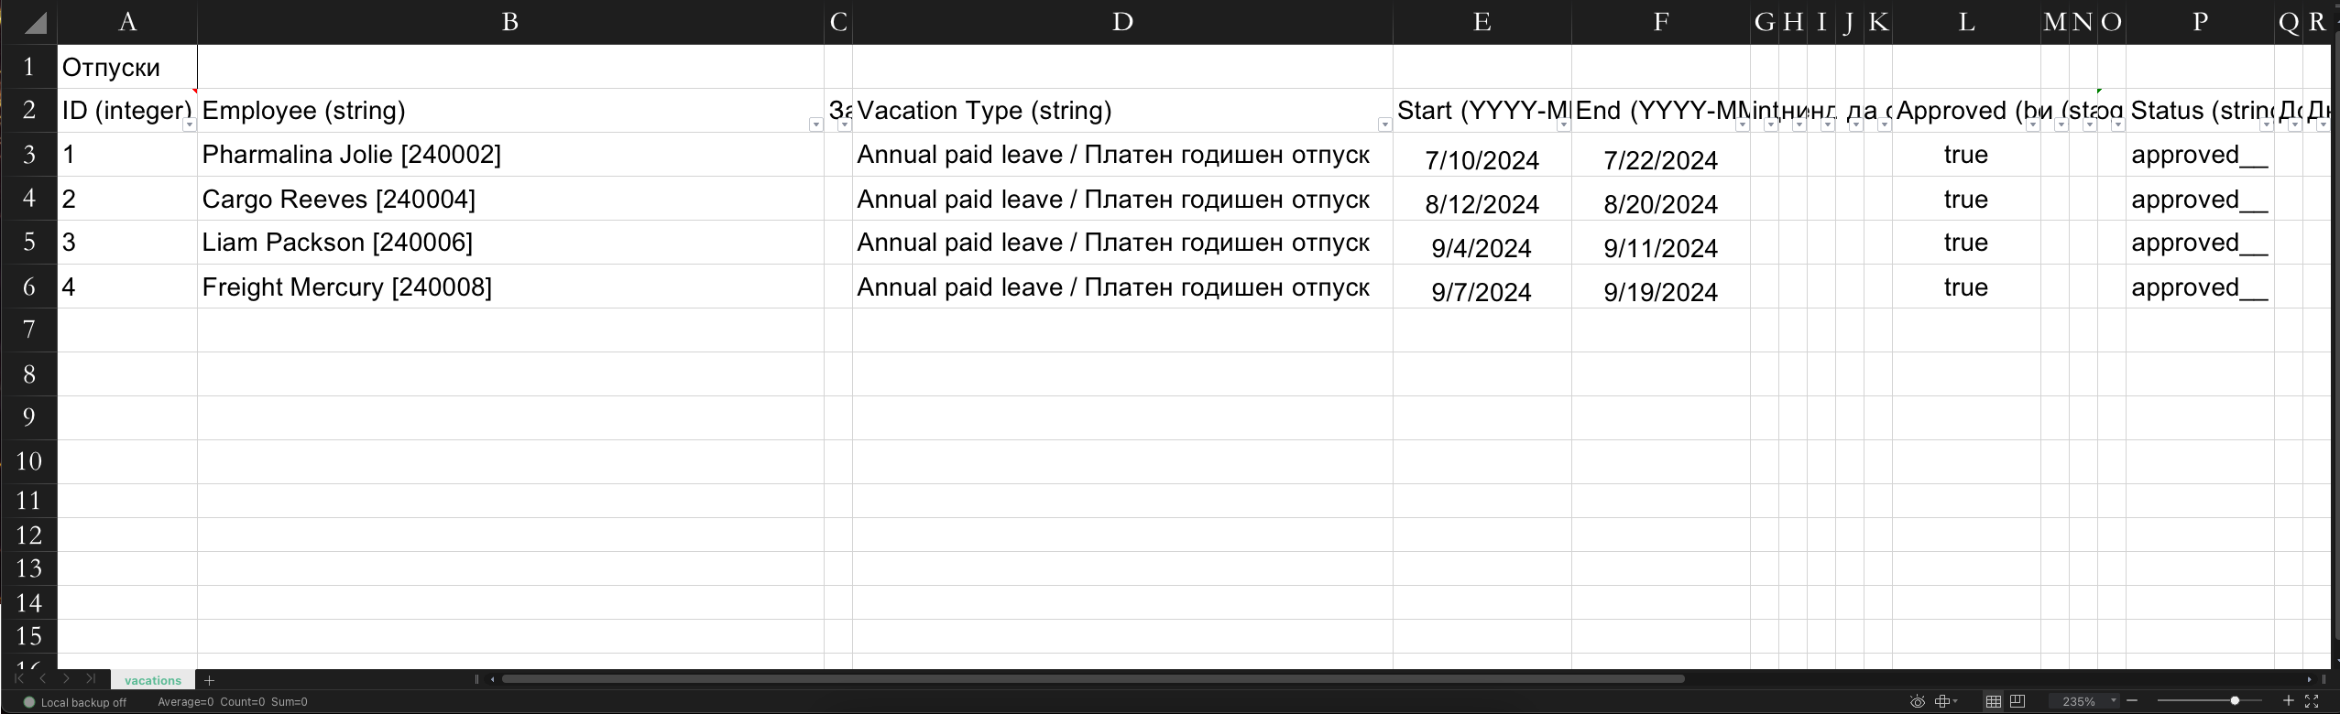
Task: Click cell Cargo Reeves [240004]
Action: click(510, 199)
